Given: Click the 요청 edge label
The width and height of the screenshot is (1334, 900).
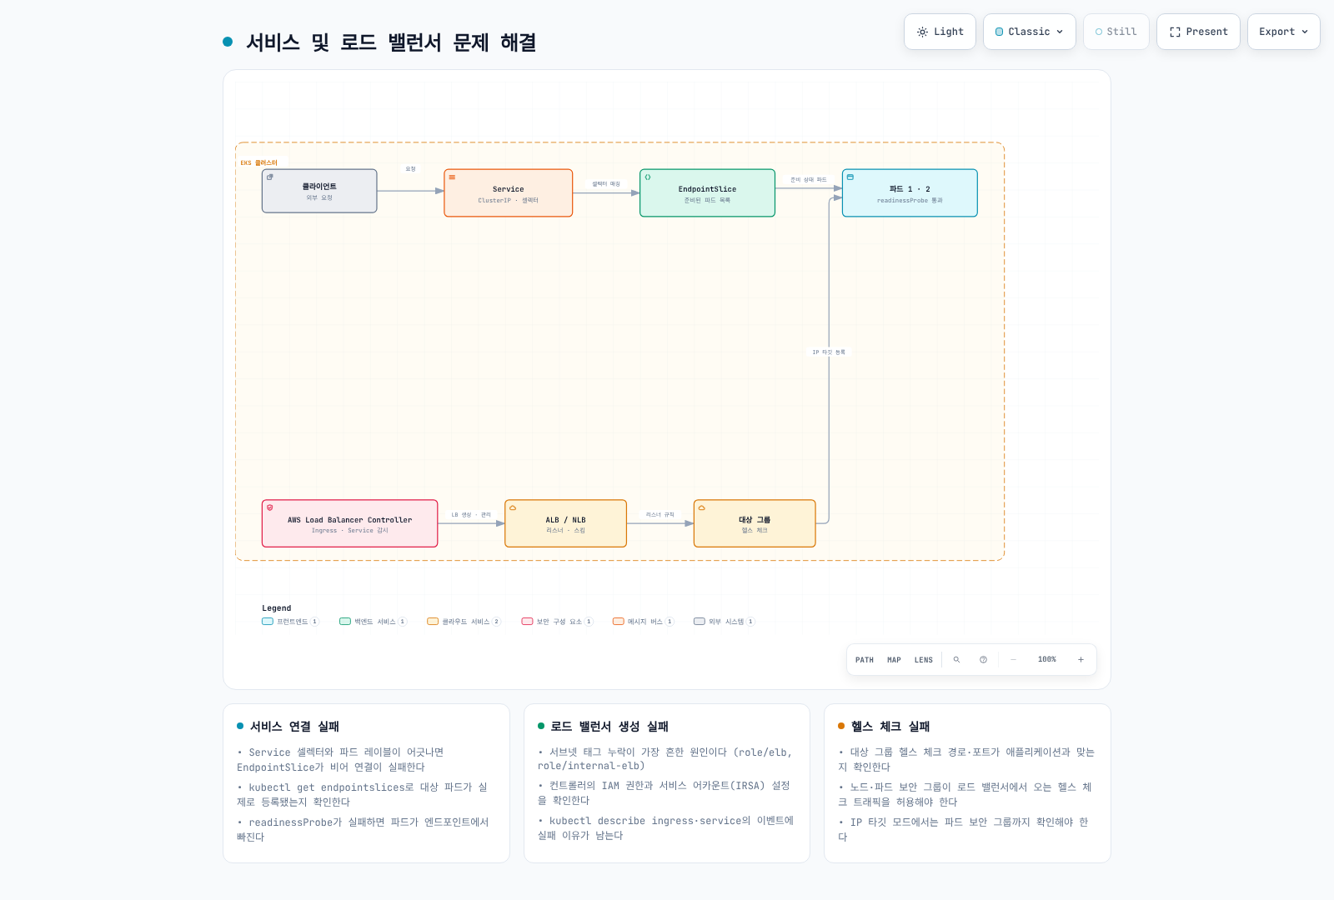Looking at the screenshot, I should click(410, 169).
